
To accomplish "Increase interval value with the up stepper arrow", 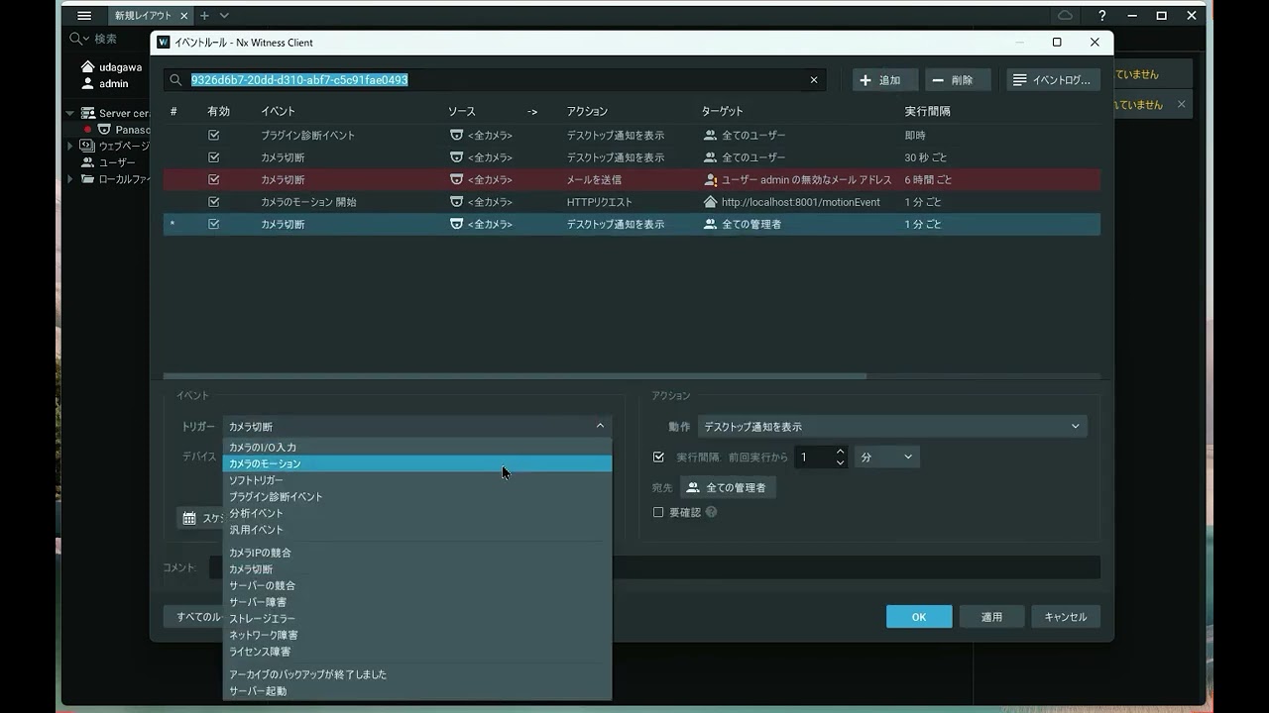I will point(840,452).
